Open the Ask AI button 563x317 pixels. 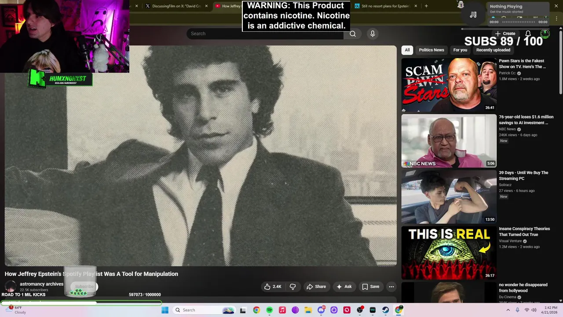point(344,287)
